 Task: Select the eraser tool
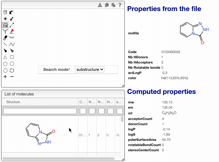(x=5, y=38)
